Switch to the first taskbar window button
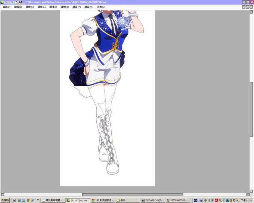The image size is (254, 203). pyautogui.click(x=53, y=200)
